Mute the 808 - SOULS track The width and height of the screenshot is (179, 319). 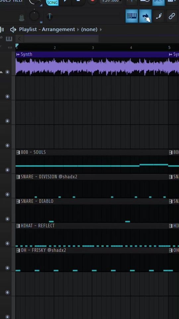(8, 170)
